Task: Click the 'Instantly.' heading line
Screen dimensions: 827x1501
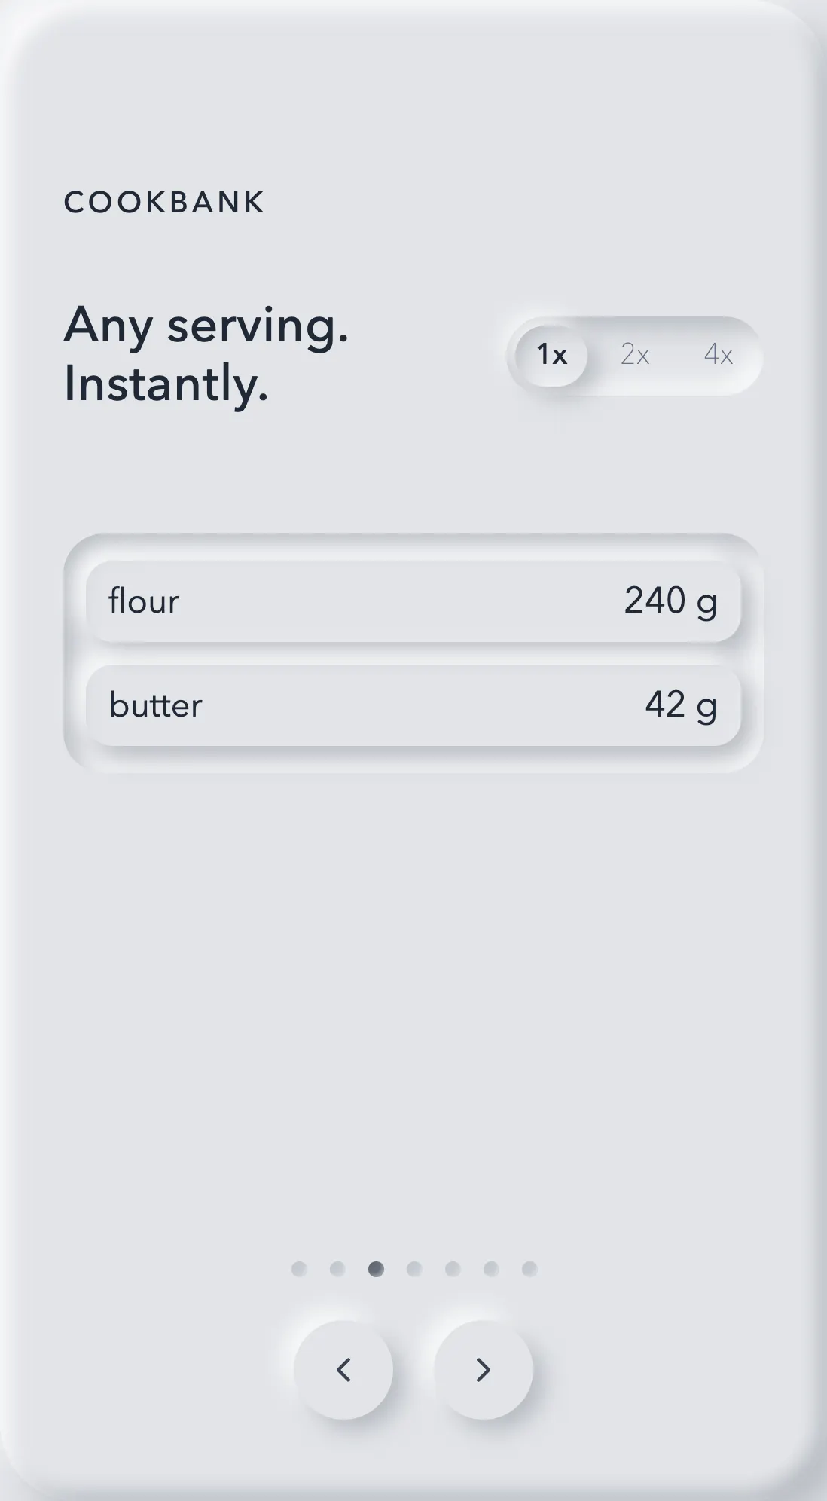Action: pos(166,384)
